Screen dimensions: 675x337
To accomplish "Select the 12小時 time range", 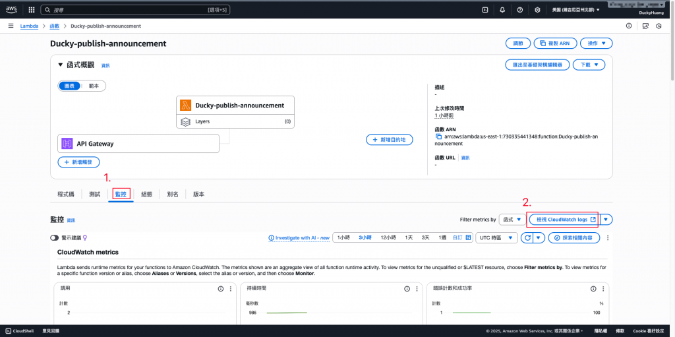I will tap(388, 237).
